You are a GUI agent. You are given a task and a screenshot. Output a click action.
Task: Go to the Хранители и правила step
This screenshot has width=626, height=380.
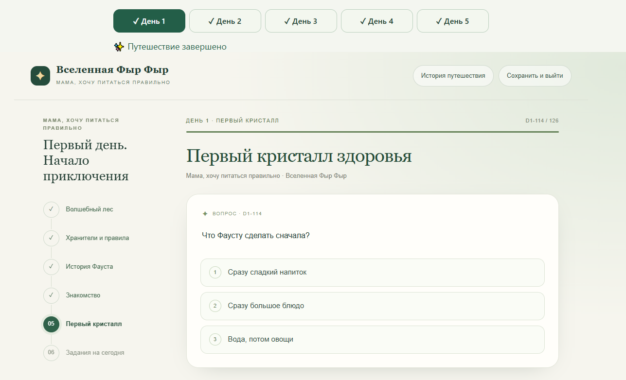(x=98, y=238)
